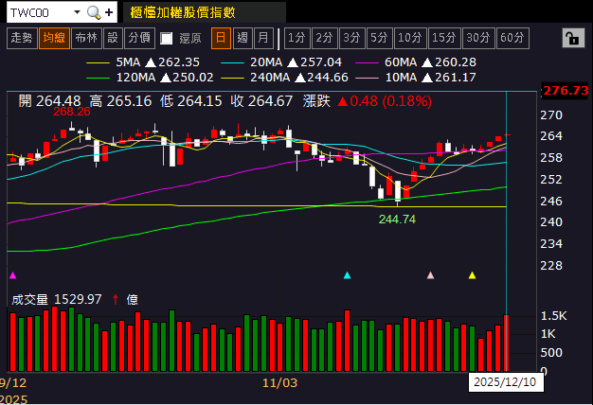Click the 開 264.48 opening price text
Viewport: 593px width, 405px height.
[49, 101]
